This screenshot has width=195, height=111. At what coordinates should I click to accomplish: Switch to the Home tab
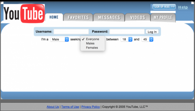(x=54, y=17)
